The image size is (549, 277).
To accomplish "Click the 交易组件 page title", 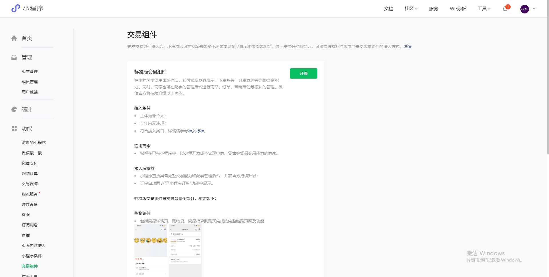I will (142, 35).
